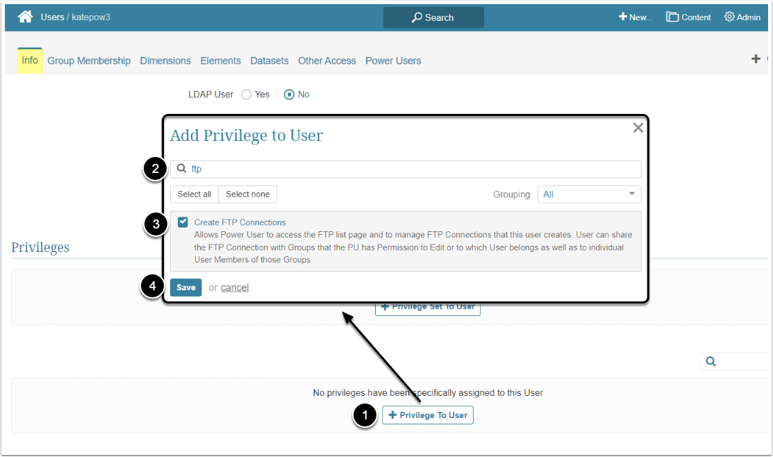
Task: Click the privilege search field with ftp
Action: point(406,169)
